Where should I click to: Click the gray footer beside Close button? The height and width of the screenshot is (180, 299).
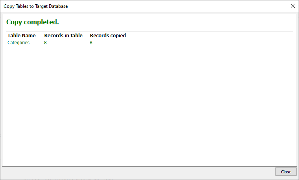pyautogui.click(x=138, y=172)
